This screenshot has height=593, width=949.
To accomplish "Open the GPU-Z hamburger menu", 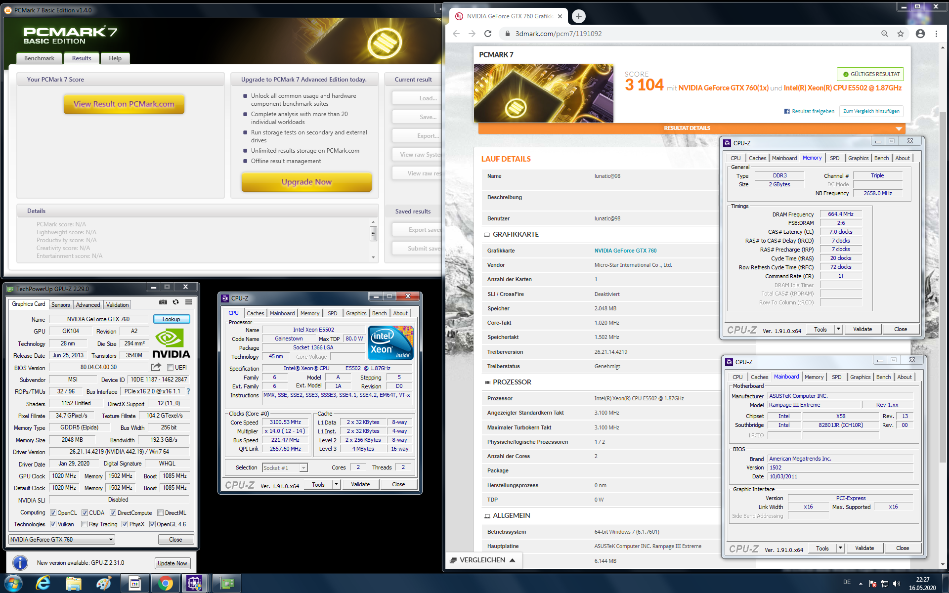I will [x=188, y=302].
